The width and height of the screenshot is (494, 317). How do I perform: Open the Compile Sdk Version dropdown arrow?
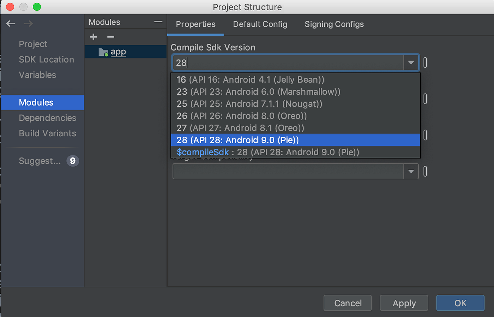pyautogui.click(x=411, y=62)
